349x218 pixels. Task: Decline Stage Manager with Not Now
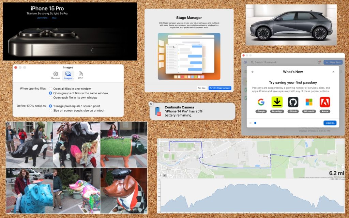(201, 88)
